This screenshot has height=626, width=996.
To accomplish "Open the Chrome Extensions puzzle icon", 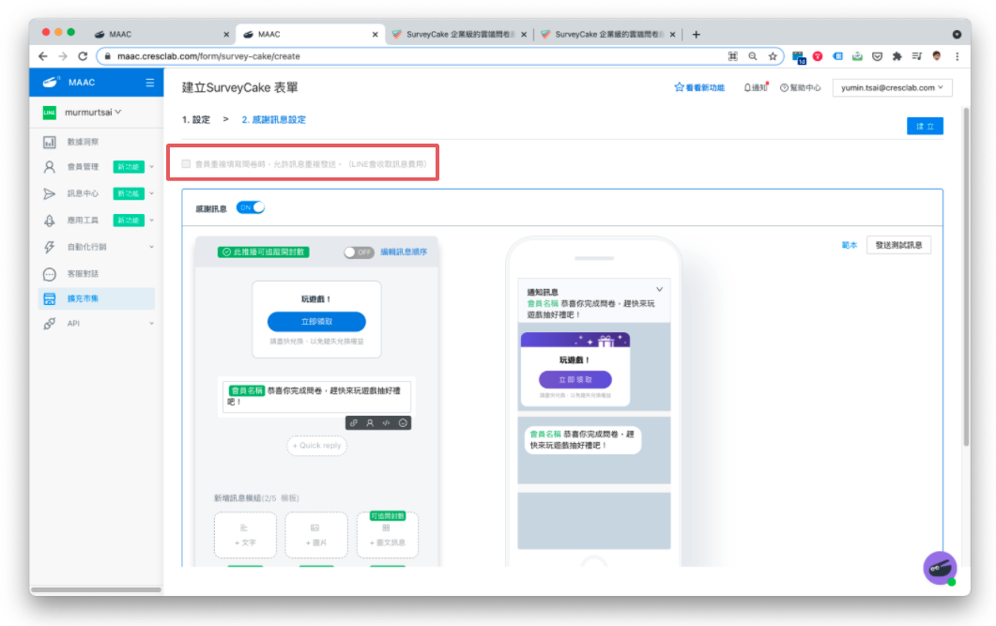I will click(896, 56).
